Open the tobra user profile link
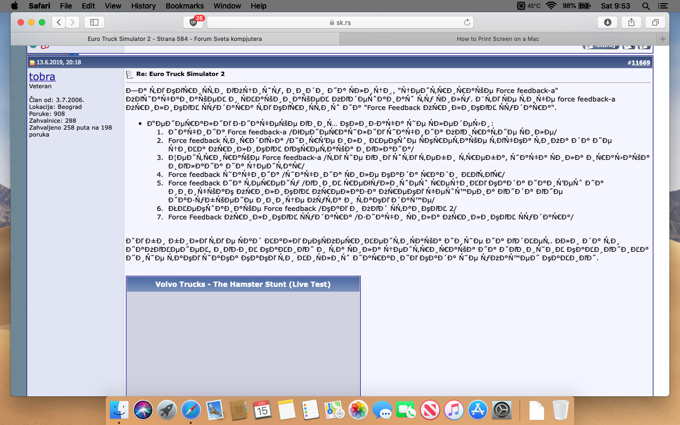Image resolution: width=680 pixels, height=425 pixels. tap(42, 76)
